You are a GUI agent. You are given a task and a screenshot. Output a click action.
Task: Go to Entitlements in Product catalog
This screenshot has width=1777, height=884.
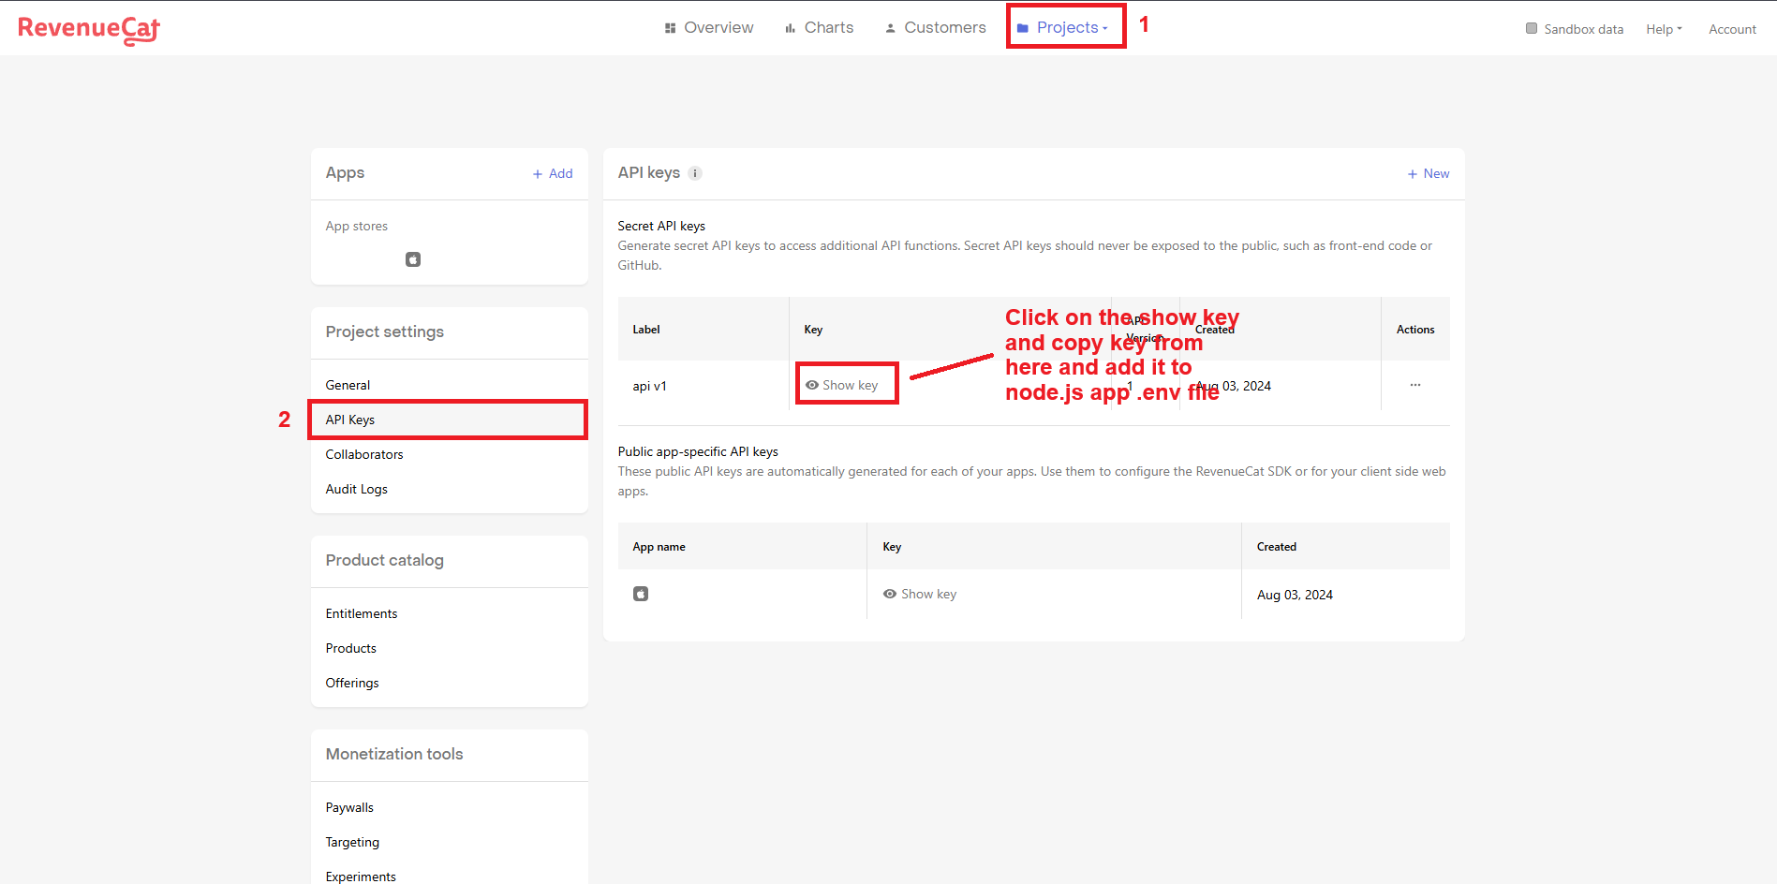pyautogui.click(x=362, y=613)
